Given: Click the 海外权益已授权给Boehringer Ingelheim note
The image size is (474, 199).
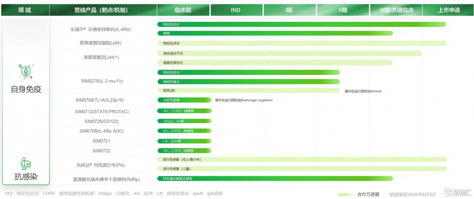Looking at the screenshot, I should coord(244,100).
